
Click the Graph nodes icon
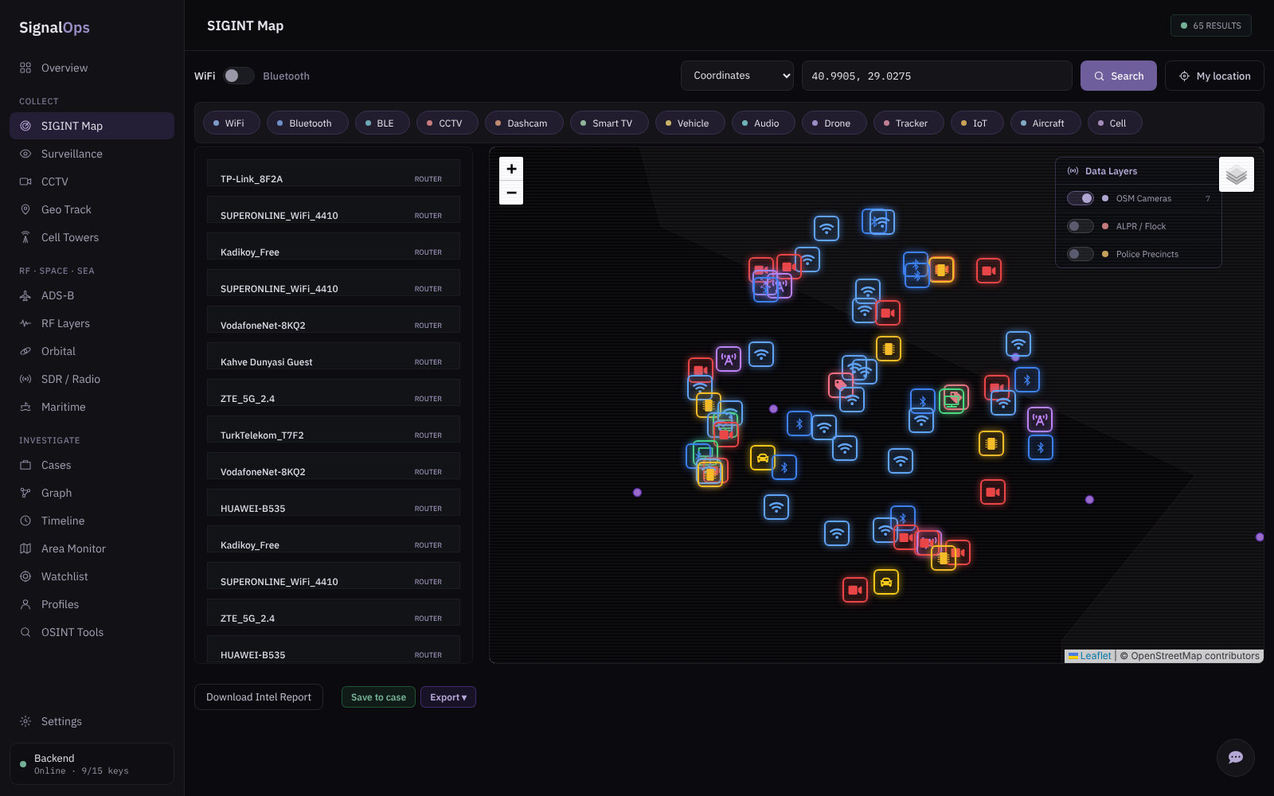pyautogui.click(x=25, y=493)
